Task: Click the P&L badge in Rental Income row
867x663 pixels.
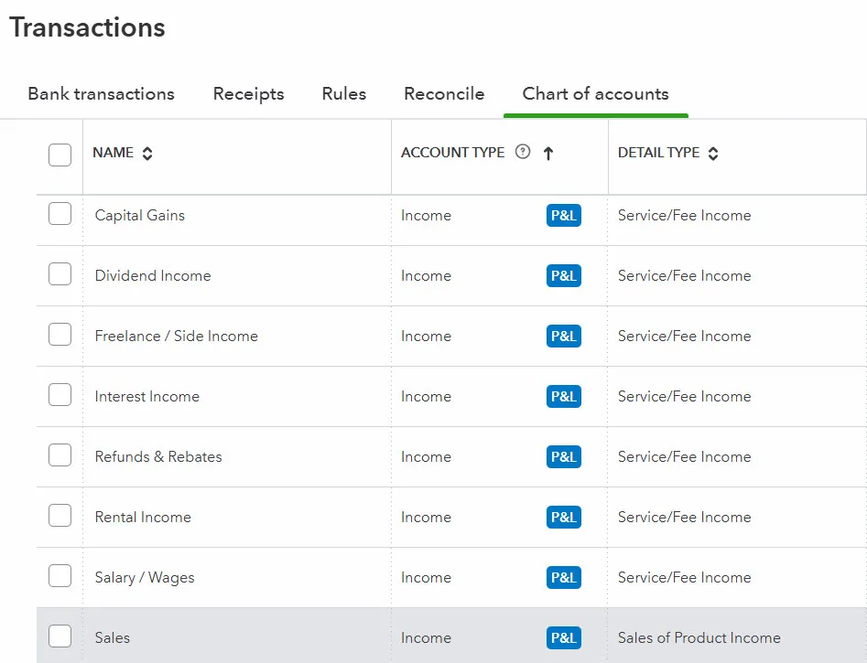Action: click(x=563, y=518)
